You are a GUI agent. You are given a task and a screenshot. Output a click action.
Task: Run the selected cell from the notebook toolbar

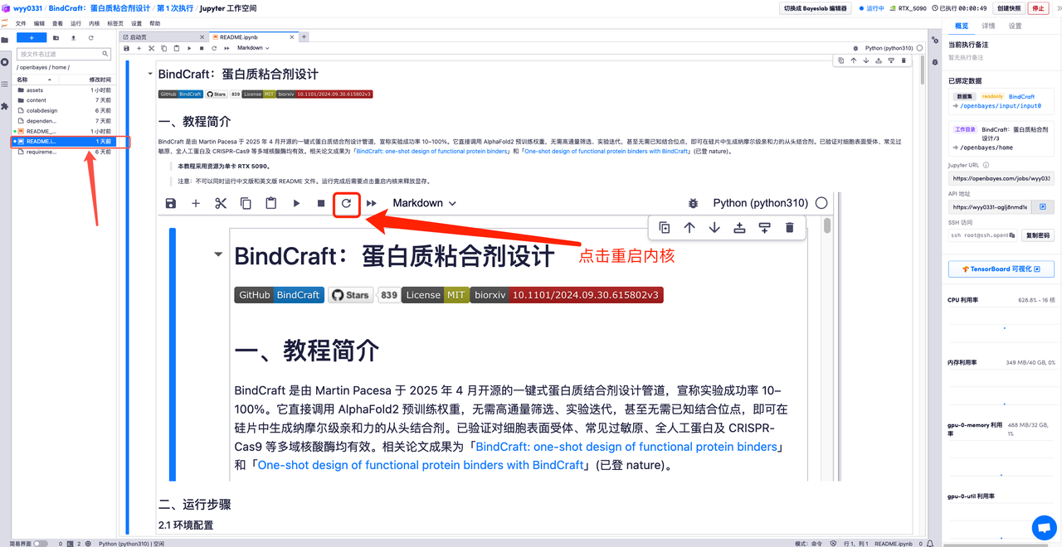189,48
